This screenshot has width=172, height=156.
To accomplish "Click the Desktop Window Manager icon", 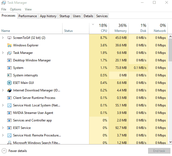I will coord(9,60).
